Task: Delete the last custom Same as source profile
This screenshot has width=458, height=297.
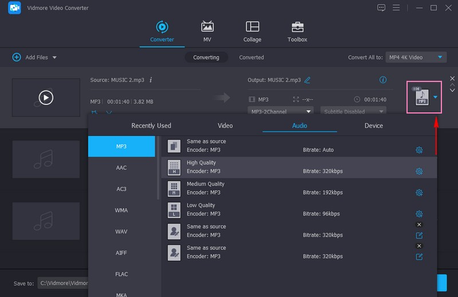Action: (419, 246)
